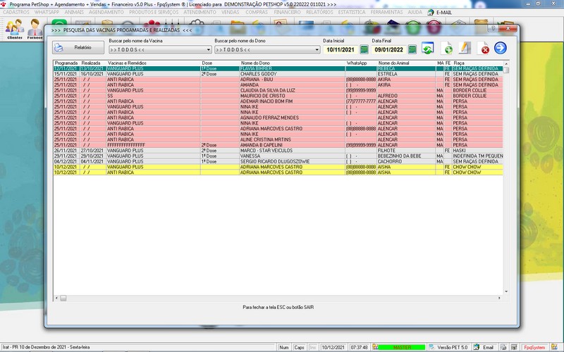The image size is (564, 352).
Task: Select the ADEMAR INACIO BOM FIM row
Action: [x=278, y=101]
